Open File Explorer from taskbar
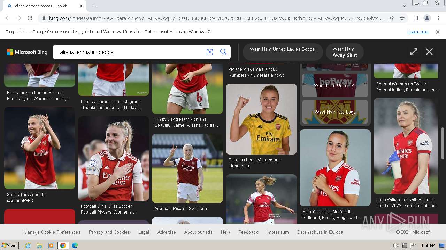 click(39, 245)
